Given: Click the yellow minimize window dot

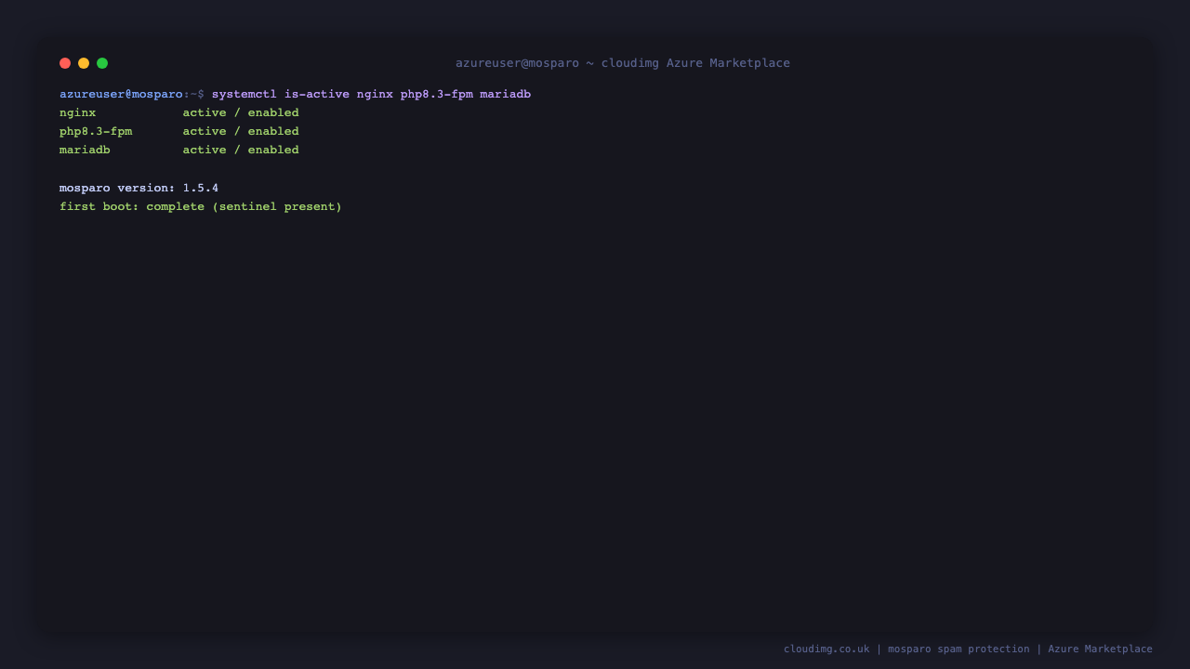Looking at the screenshot, I should (84, 63).
